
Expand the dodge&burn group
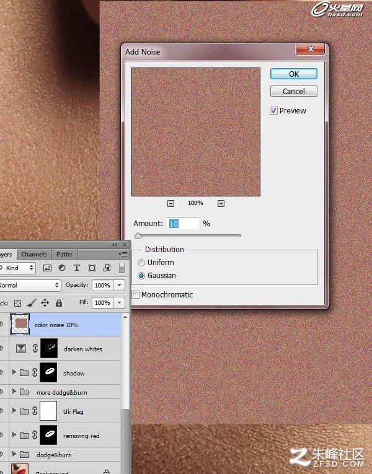(14, 454)
